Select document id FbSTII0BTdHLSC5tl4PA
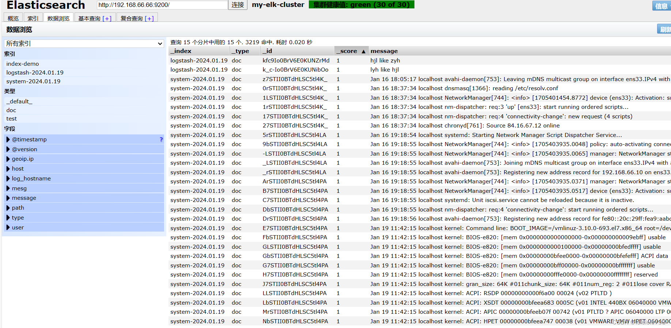 point(295,237)
